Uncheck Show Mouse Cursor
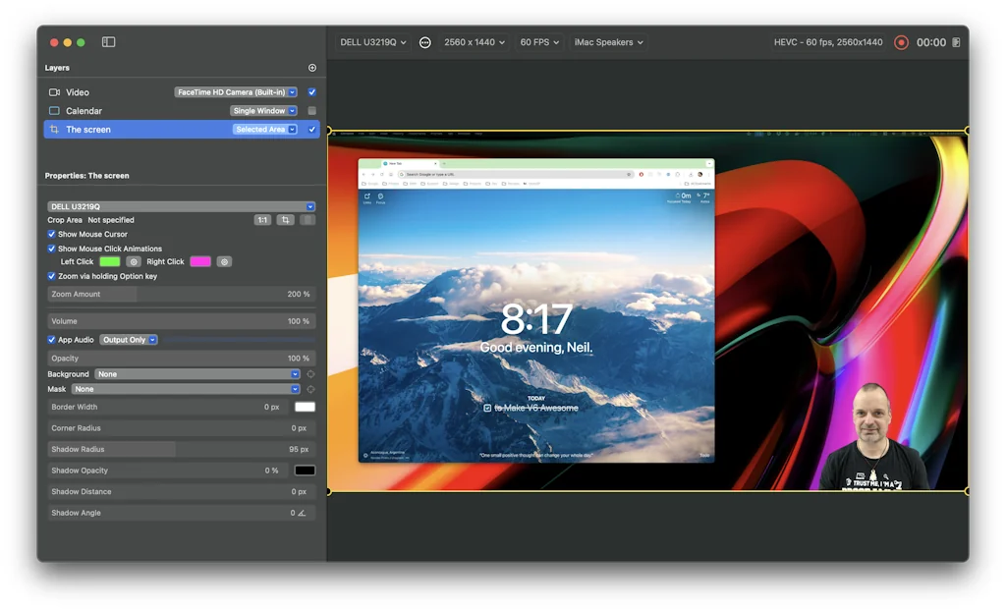The image size is (1006, 611). [x=50, y=234]
